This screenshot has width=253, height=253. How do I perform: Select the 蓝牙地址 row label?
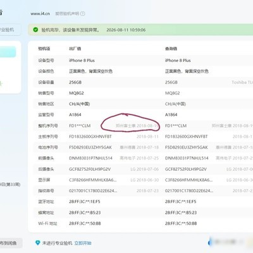click(46, 202)
